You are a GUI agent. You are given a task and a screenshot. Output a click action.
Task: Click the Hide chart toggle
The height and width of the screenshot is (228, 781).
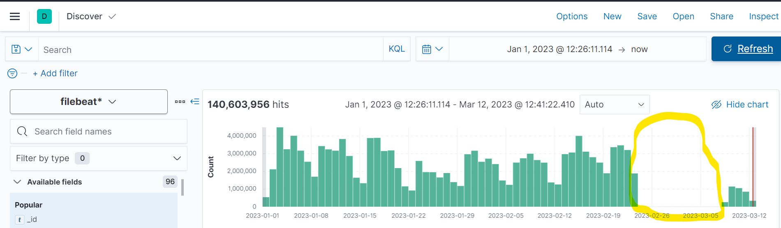click(x=740, y=105)
